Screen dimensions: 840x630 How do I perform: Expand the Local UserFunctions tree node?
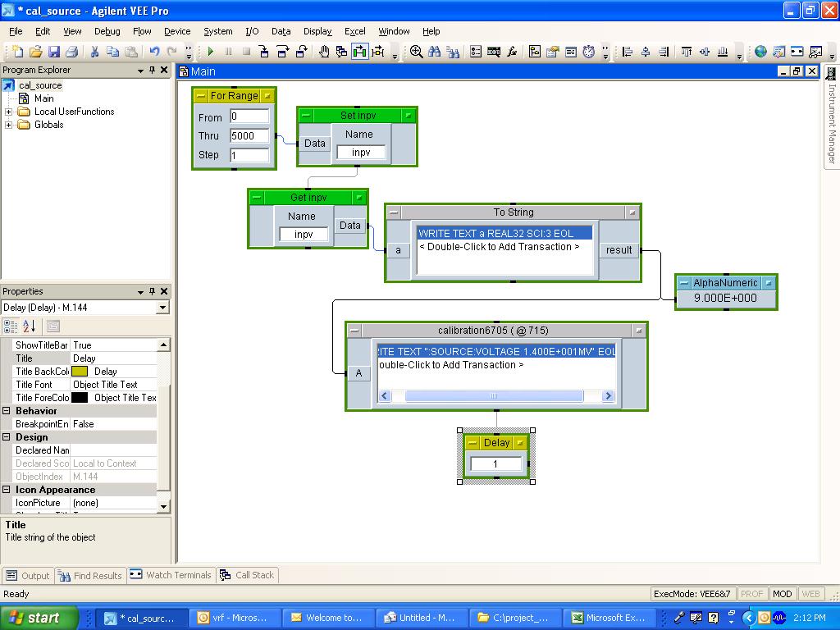pyautogui.click(x=9, y=112)
